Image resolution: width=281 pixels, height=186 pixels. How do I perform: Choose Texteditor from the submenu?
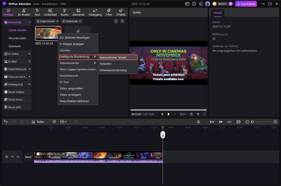118,64
